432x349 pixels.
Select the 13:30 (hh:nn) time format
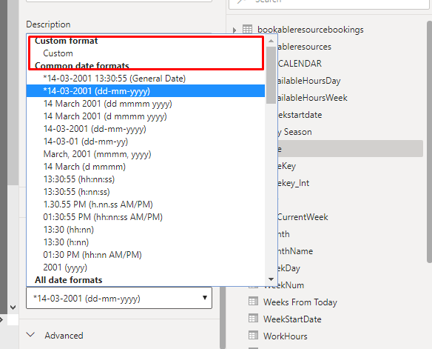point(69,230)
